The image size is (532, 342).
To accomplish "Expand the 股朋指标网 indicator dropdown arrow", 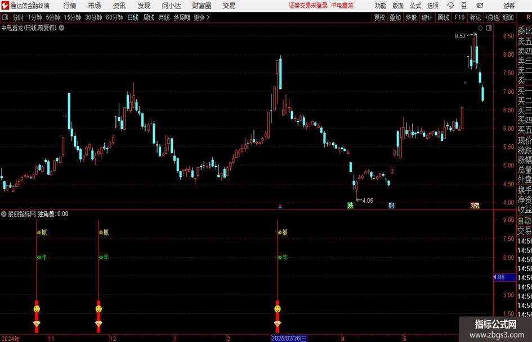I will [4, 214].
